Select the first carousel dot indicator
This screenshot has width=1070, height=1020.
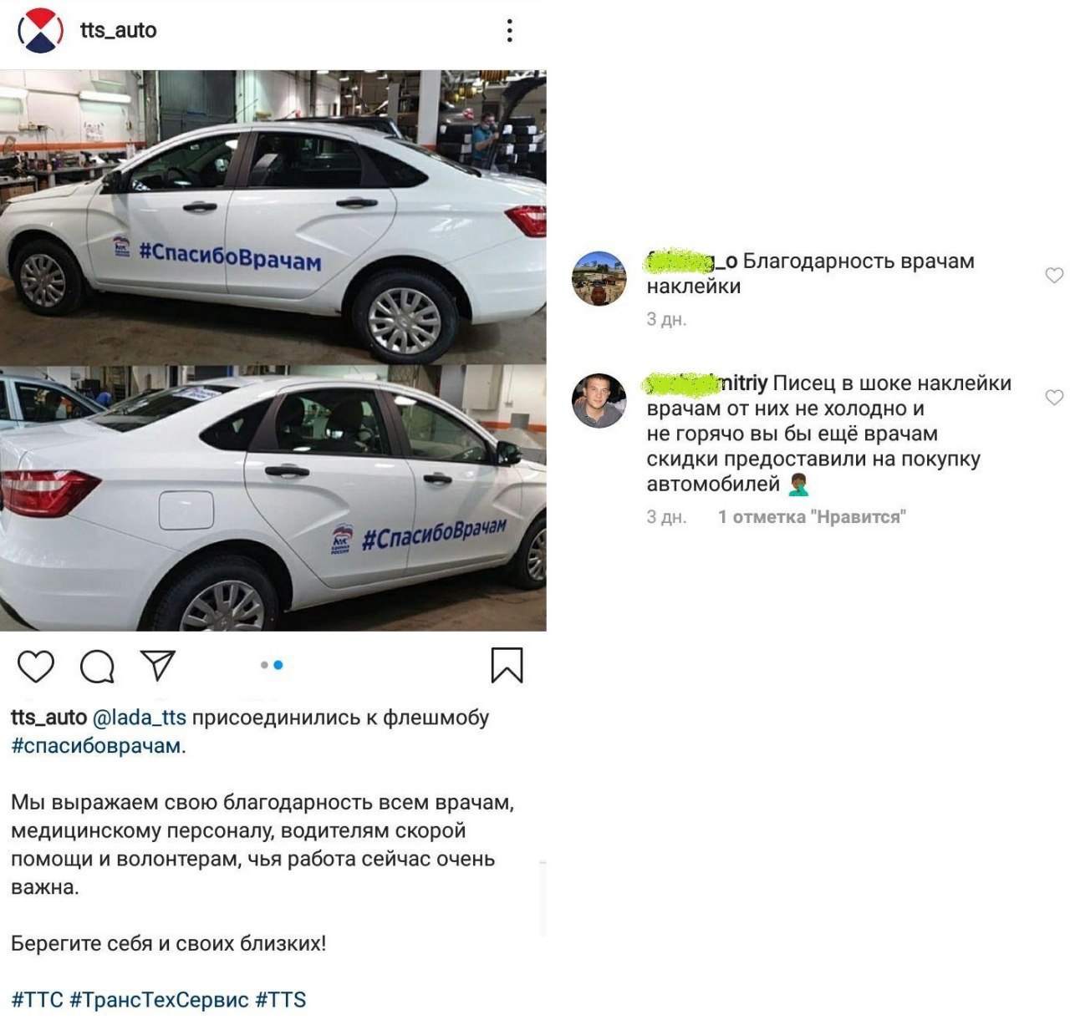click(264, 665)
